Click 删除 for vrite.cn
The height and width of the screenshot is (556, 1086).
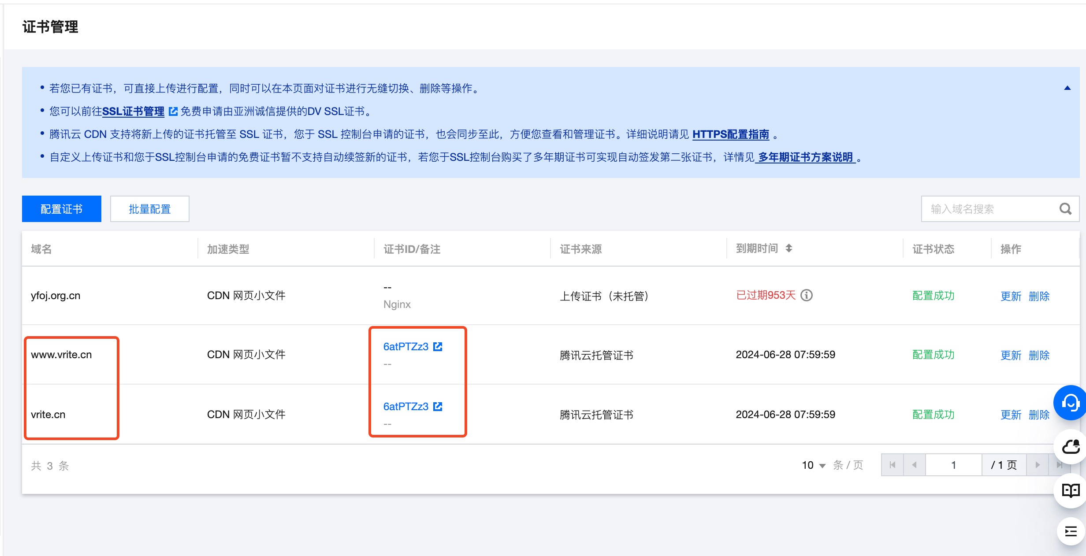click(x=1039, y=415)
